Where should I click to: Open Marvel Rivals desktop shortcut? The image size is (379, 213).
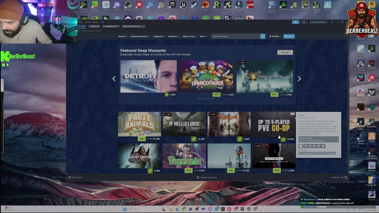pos(305,7)
